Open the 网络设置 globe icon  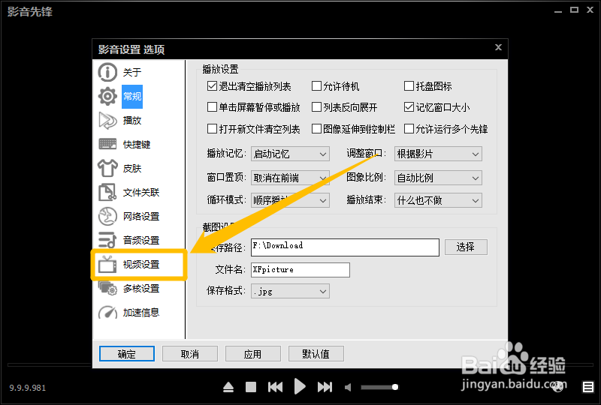click(107, 216)
